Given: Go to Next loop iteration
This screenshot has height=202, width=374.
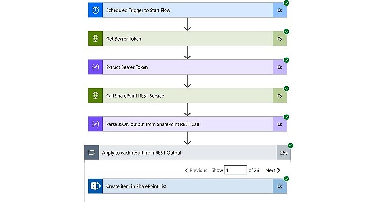Looking at the screenshot, I should 273,170.
